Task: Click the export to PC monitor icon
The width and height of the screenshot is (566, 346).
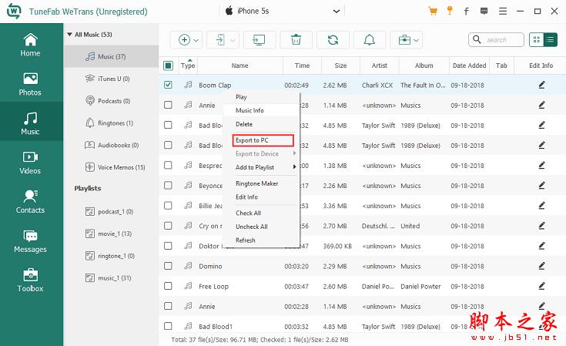Action: [260, 40]
